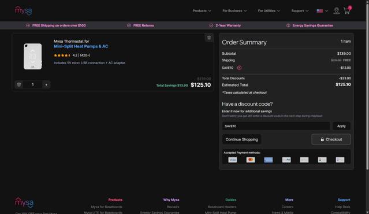Image resolution: width=369 pixels, height=214 pixels.
Task: Click 2-Year Warranty banner item
Action: coord(228,25)
